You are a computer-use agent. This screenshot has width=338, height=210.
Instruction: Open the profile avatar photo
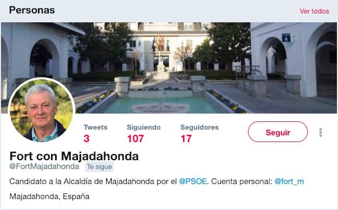coord(42,110)
